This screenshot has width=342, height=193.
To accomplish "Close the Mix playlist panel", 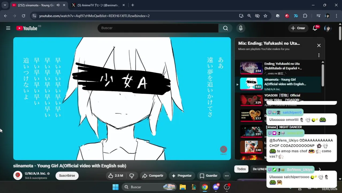I will coord(319,46).
